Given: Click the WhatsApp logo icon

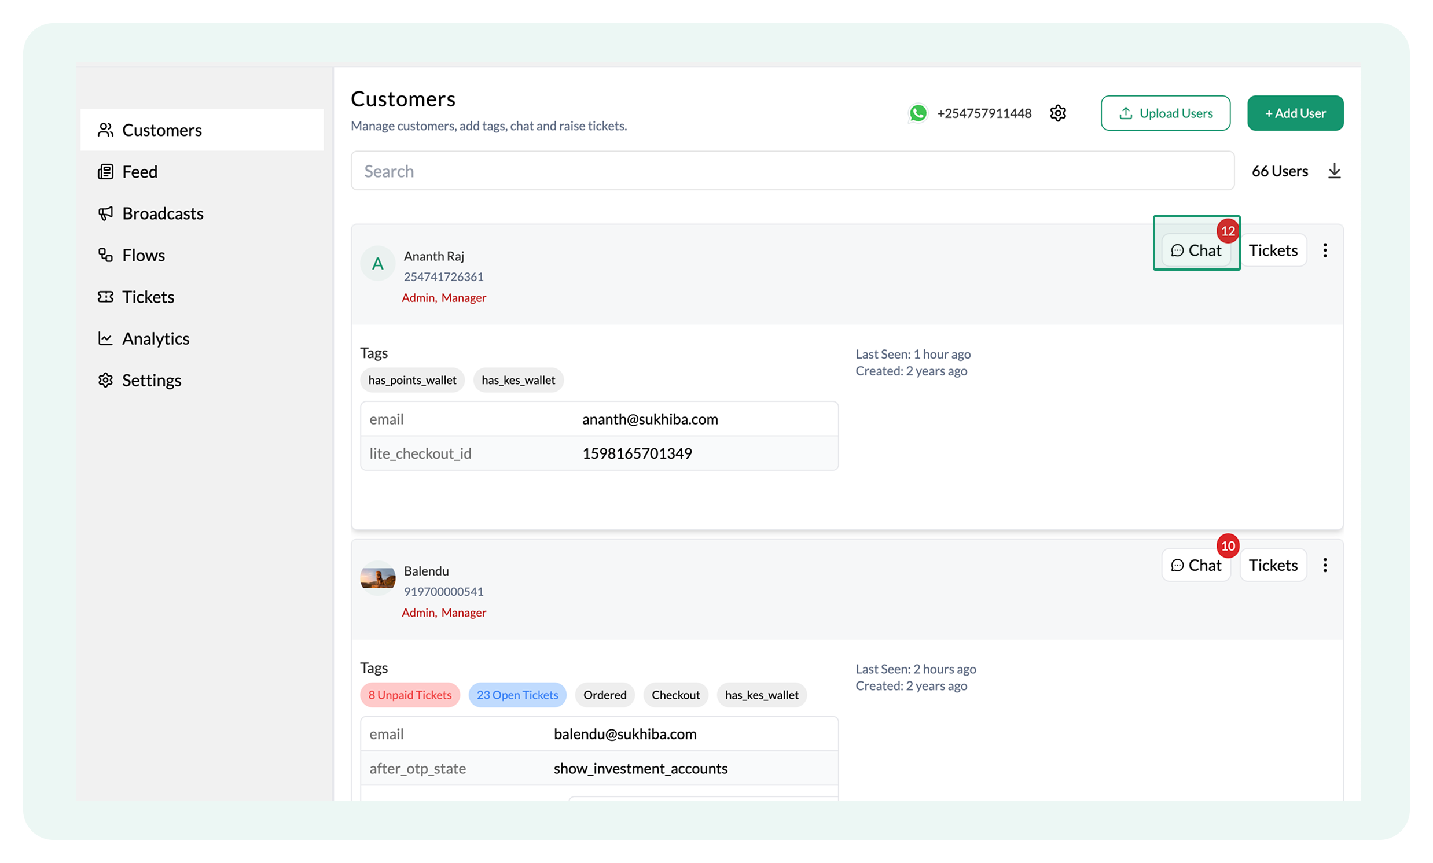Looking at the screenshot, I should (x=918, y=113).
